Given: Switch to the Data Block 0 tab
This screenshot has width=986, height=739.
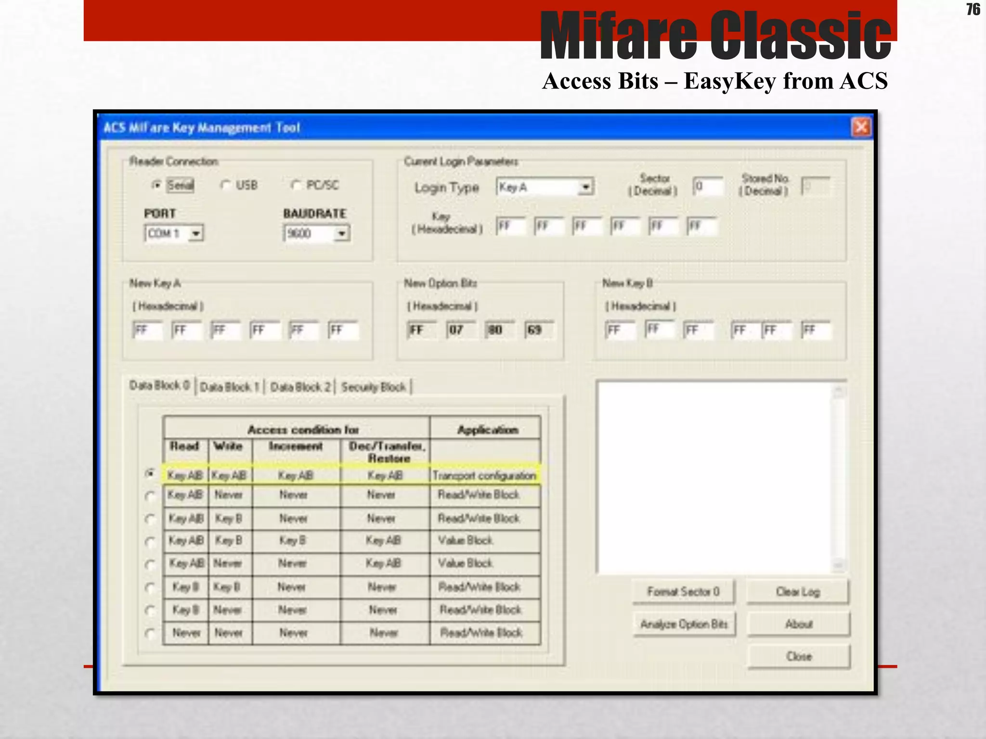Looking at the screenshot, I should tap(159, 386).
